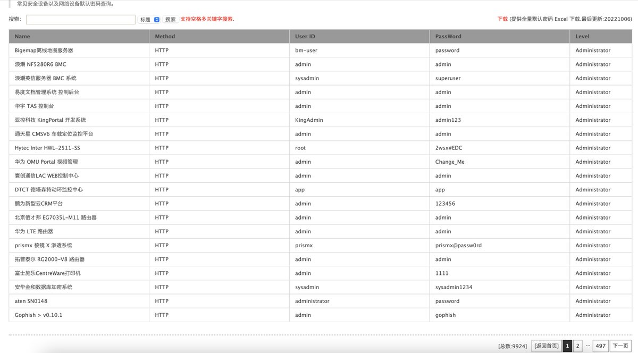Click admin123 password value
The height and width of the screenshot is (353, 638).
pos(448,120)
